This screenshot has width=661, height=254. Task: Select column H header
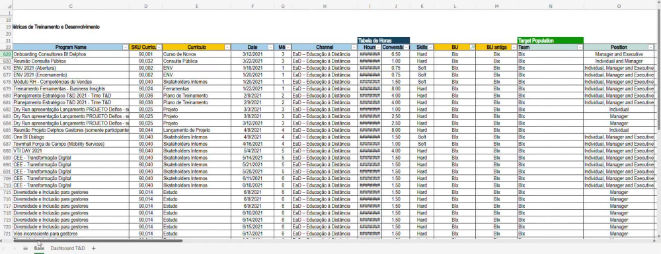click(325, 6)
